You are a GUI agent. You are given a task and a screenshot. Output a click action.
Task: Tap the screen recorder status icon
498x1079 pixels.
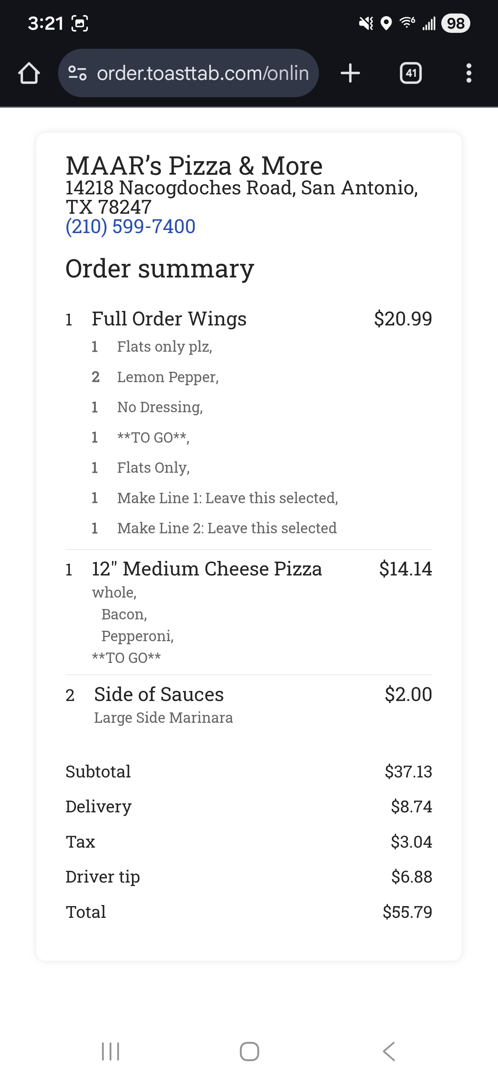(x=80, y=24)
